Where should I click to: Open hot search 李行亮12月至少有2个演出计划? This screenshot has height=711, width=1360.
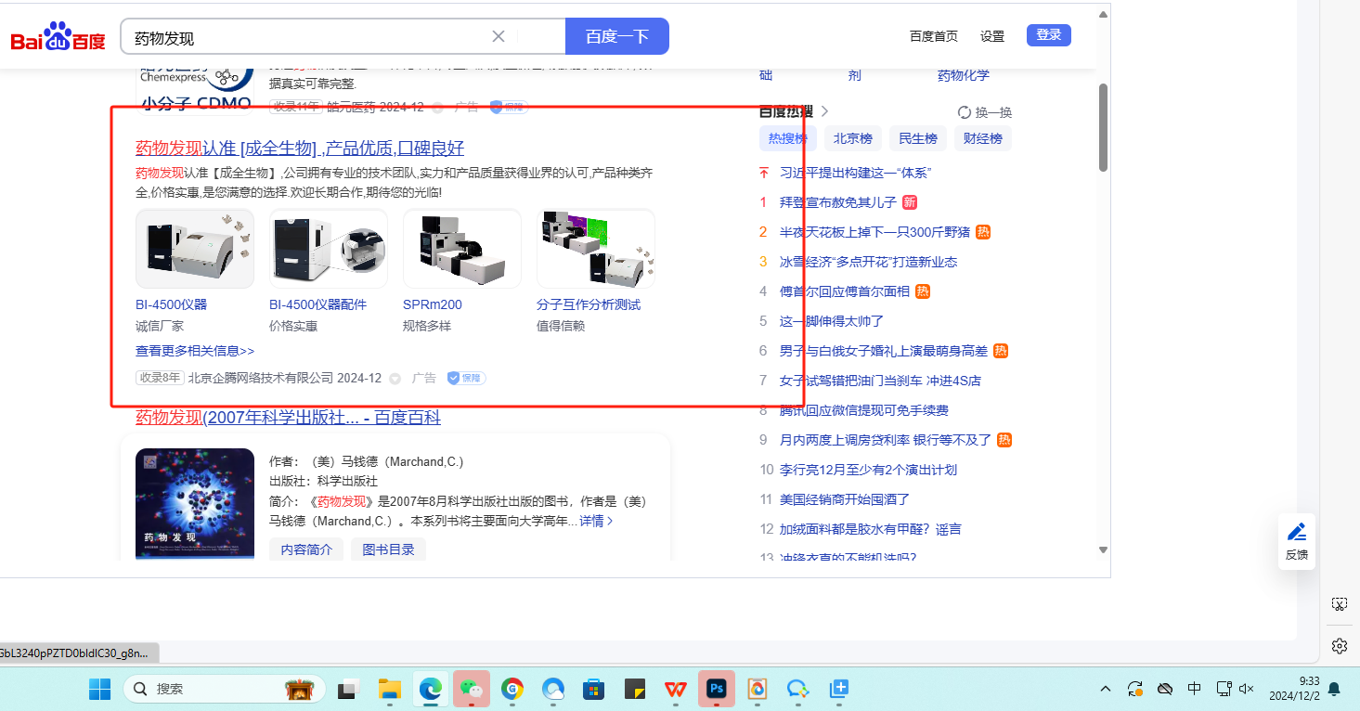[869, 470]
